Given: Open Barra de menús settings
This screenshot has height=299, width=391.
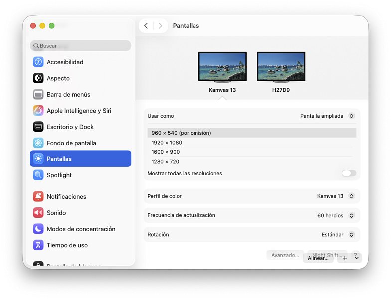Looking at the screenshot, I should (x=68, y=94).
